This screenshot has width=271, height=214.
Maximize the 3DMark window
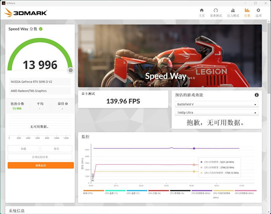[256, 3]
